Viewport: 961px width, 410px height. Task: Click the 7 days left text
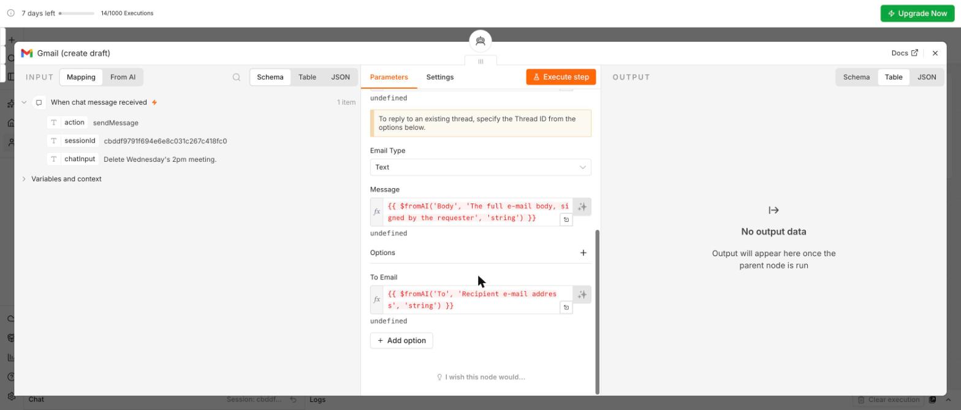click(38, 13)
